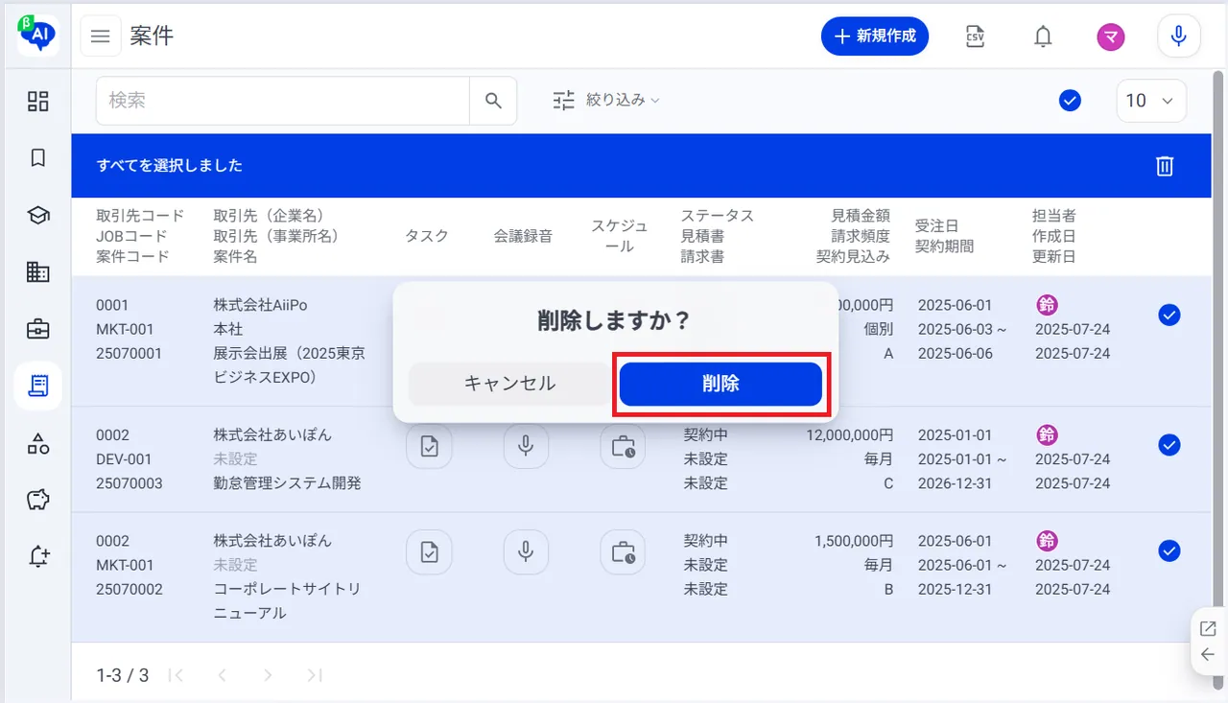Open meeting recording icon for 勤怠管理システム開発 row
This screenshot has width=1228, height=703.
click(x=526, y=446)
